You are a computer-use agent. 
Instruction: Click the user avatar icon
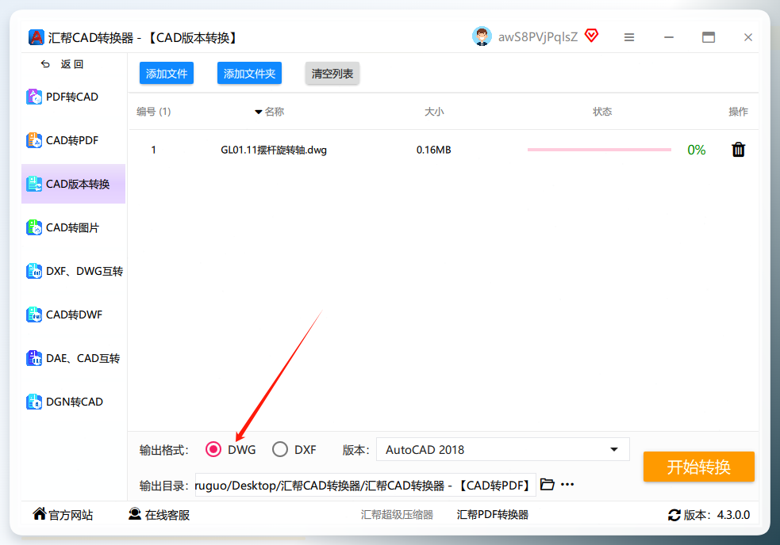482,36
